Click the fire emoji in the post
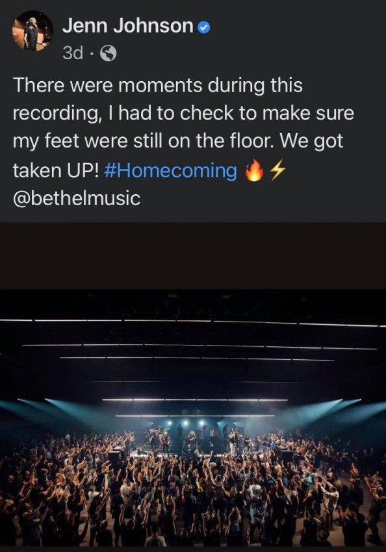This screenshot has width=386, height=552. pos(254,170)
